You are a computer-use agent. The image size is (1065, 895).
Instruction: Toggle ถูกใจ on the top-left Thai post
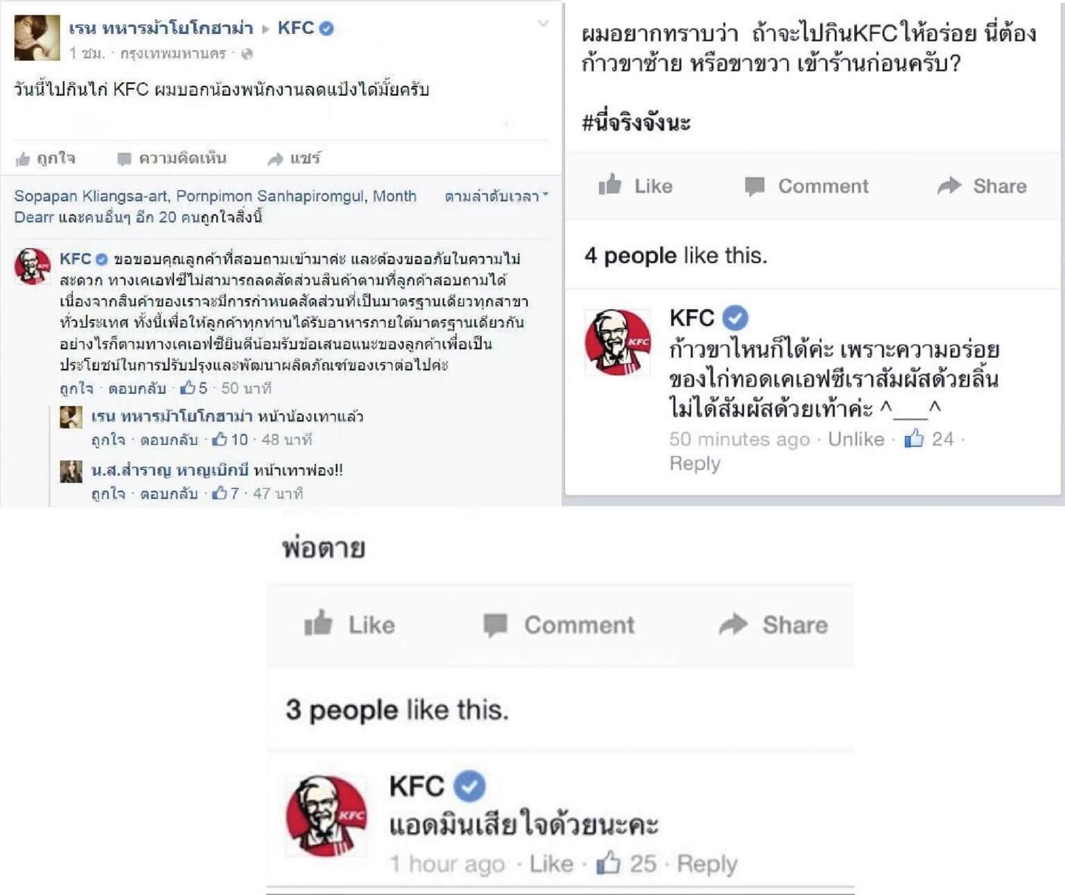46,159
